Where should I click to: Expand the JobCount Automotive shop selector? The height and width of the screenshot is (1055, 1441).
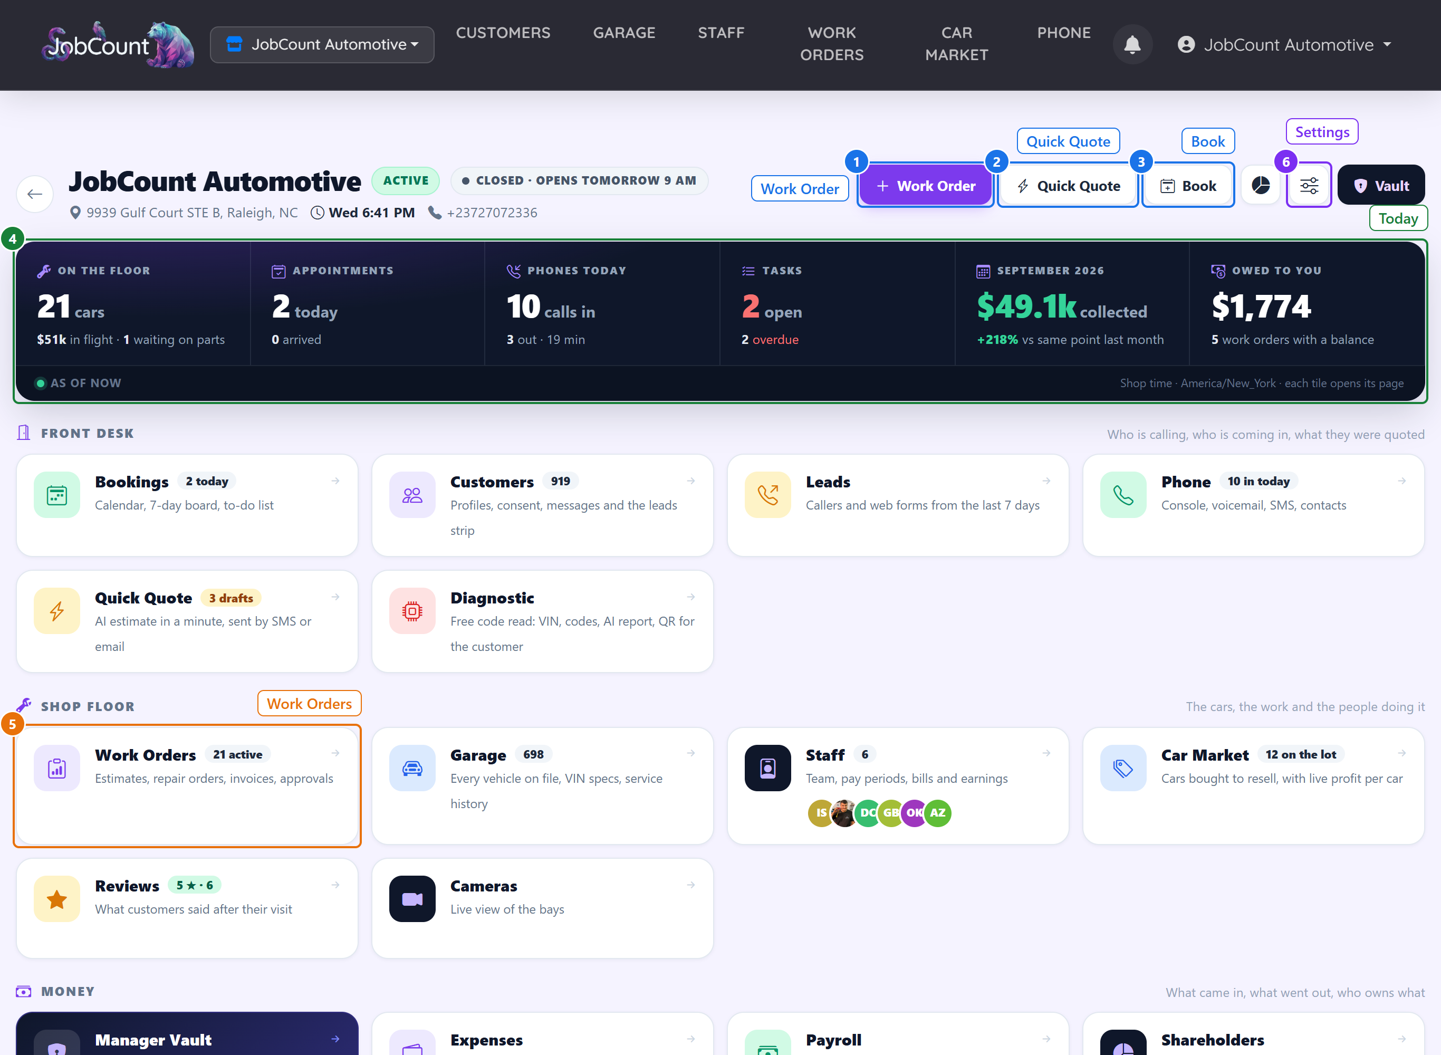click(322, 45)
